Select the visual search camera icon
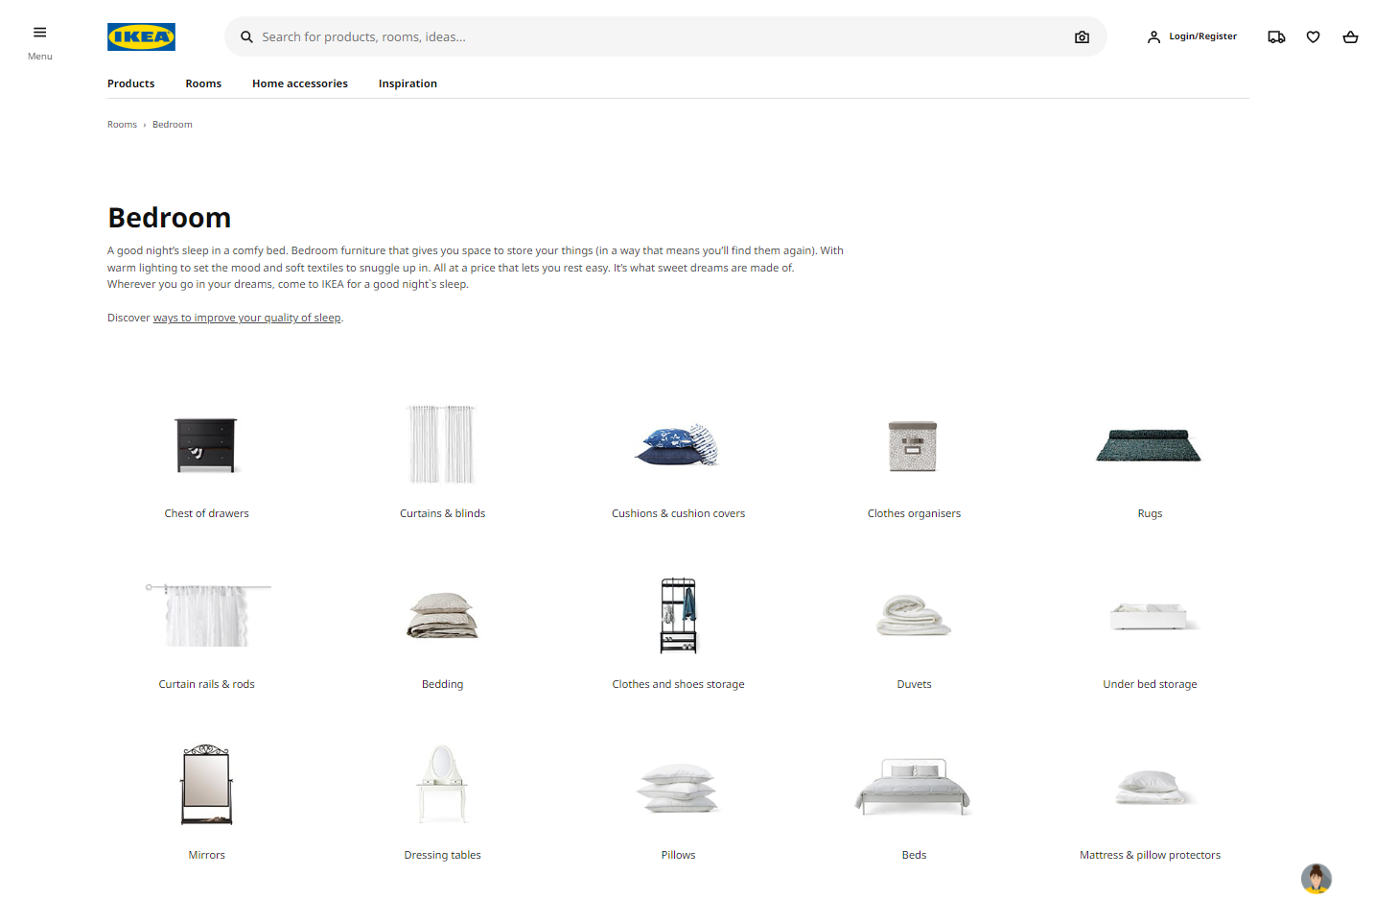The width and height of the screenshot is (1397, 899). pyautogui.click(x=1082, y=36)
